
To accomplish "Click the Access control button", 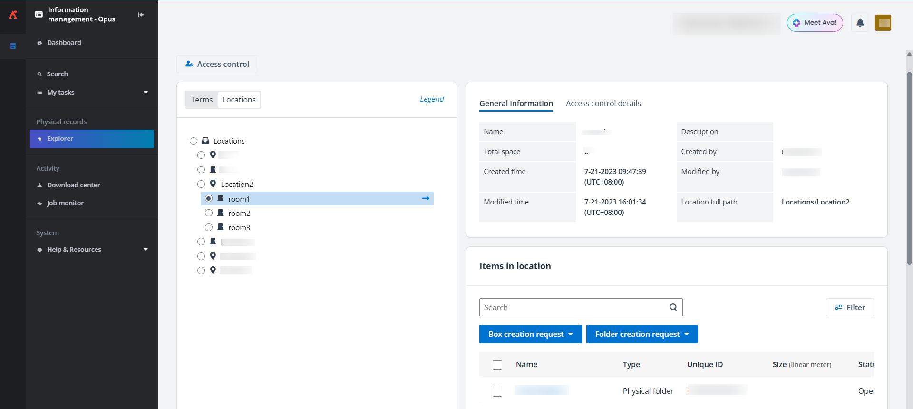I will tap(217, 64).
